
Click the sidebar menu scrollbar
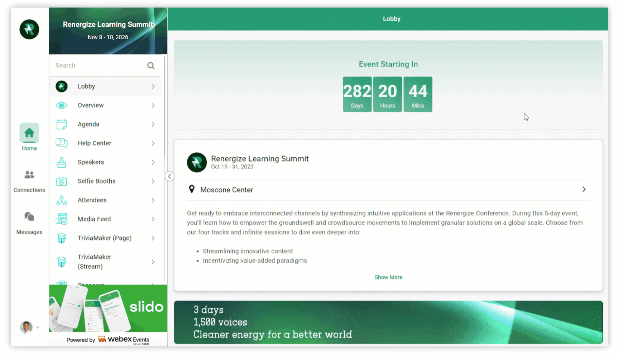164,107
